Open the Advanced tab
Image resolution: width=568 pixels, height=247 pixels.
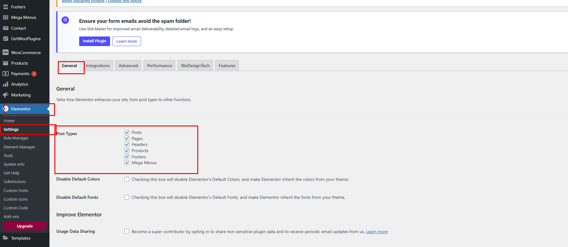(128, 66)
